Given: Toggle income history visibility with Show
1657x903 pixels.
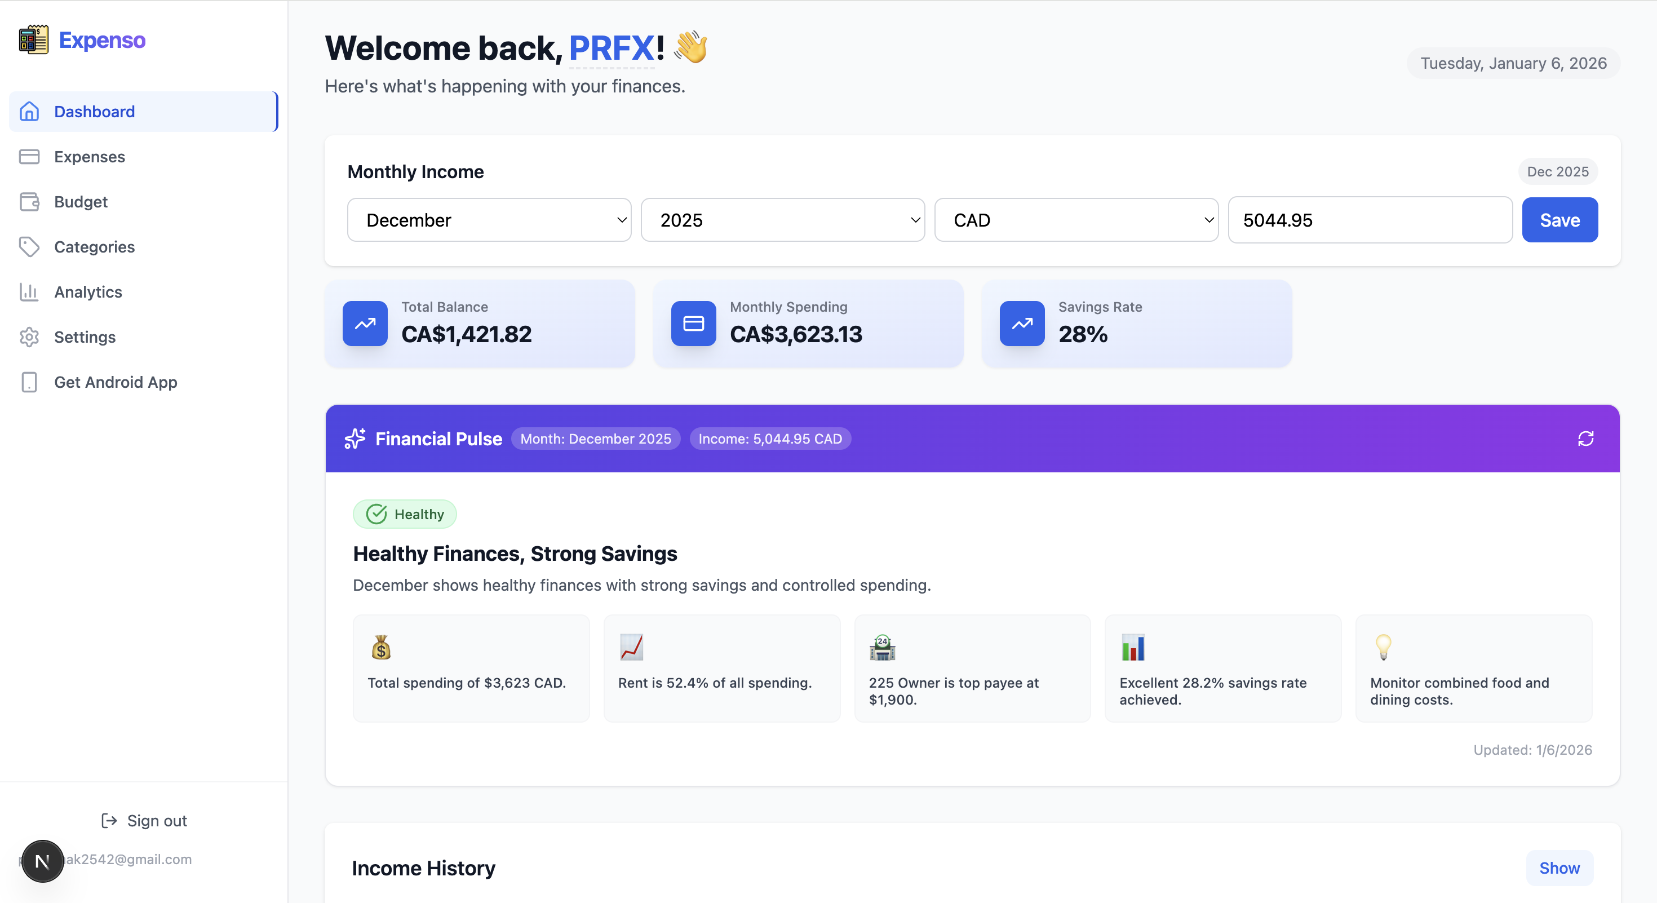Looking at the screenshot, I should [1558, 867].
